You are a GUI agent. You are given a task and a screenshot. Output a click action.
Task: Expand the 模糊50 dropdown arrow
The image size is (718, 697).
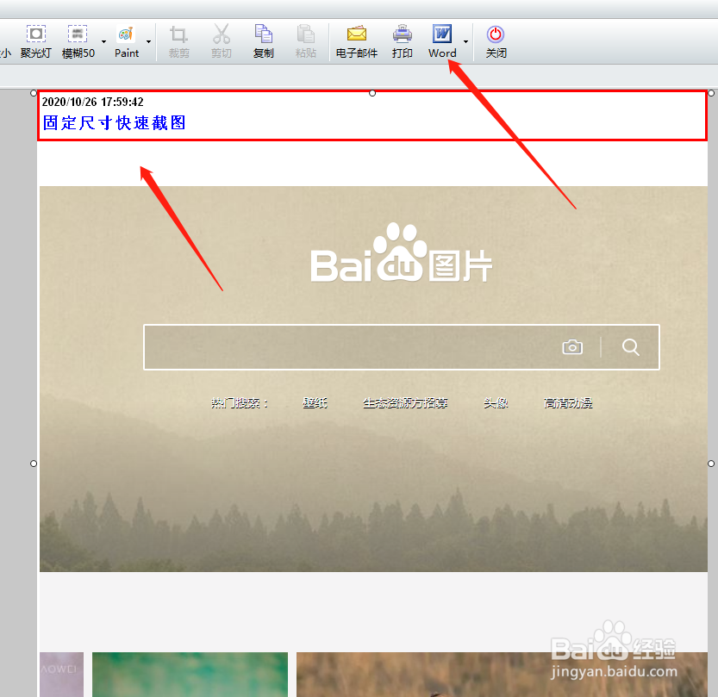104,41
